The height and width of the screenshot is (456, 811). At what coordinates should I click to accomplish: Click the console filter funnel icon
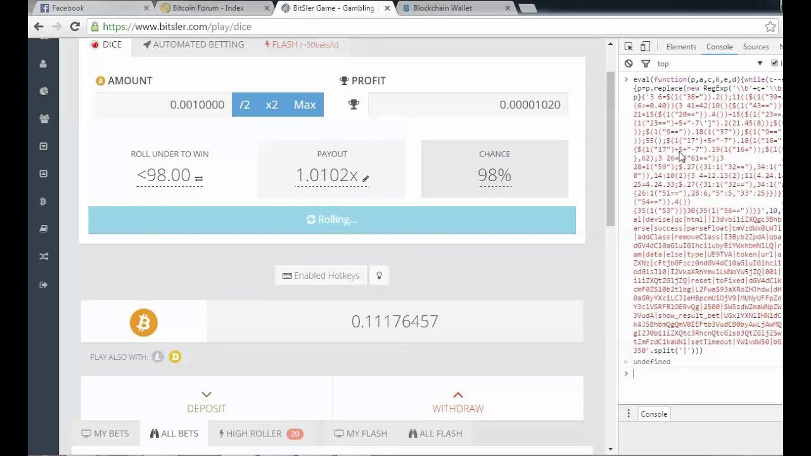(x=646, y=63)
